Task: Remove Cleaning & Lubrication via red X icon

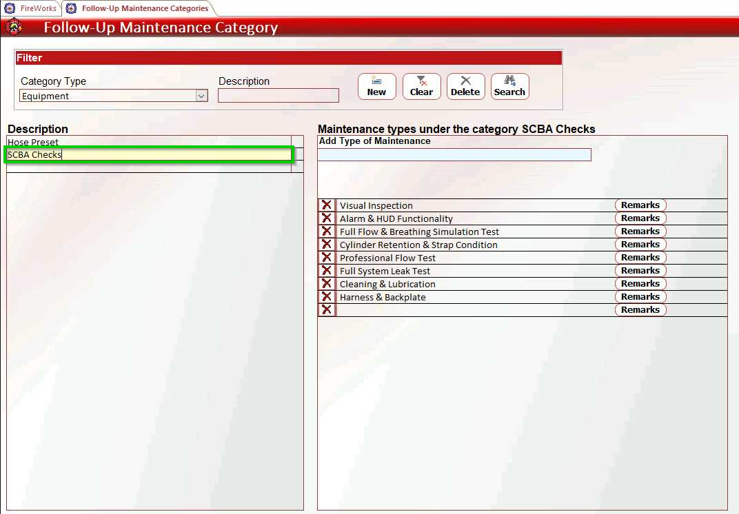Action: (326, 283)
